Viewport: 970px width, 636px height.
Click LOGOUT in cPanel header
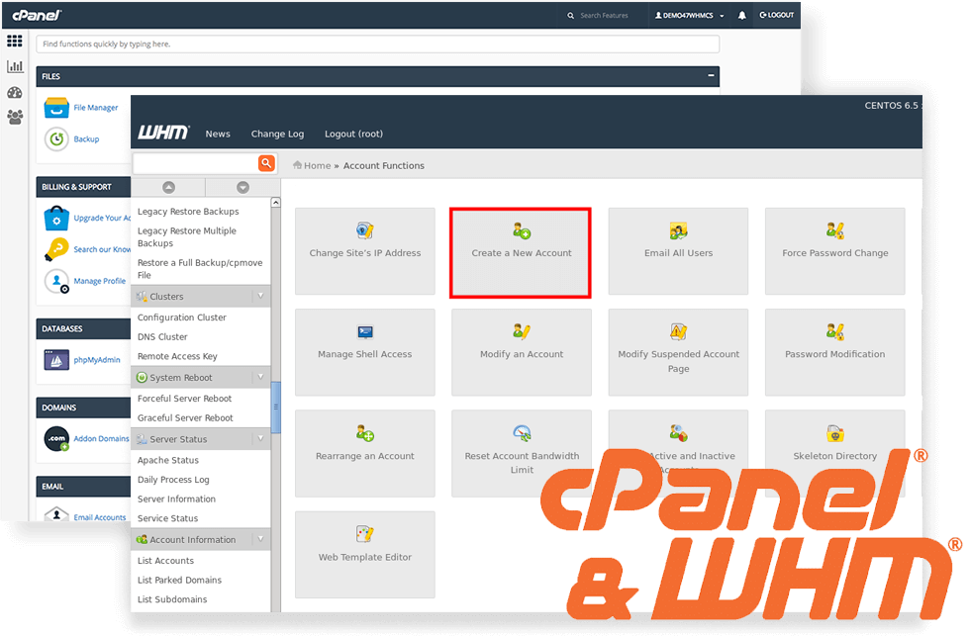[x=776, y=16]
